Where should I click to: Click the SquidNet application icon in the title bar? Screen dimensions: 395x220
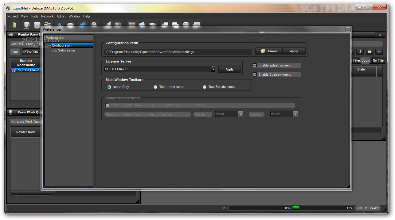click(x=8, y=8)
